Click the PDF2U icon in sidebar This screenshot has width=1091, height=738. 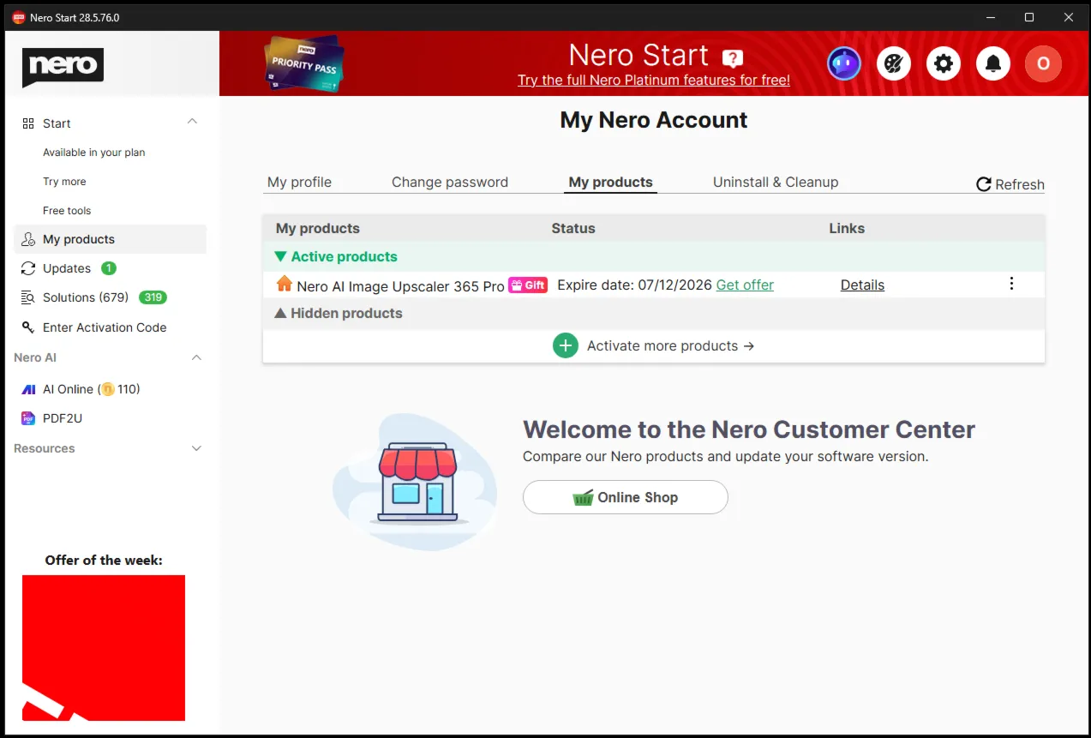[x=28, y=418]
